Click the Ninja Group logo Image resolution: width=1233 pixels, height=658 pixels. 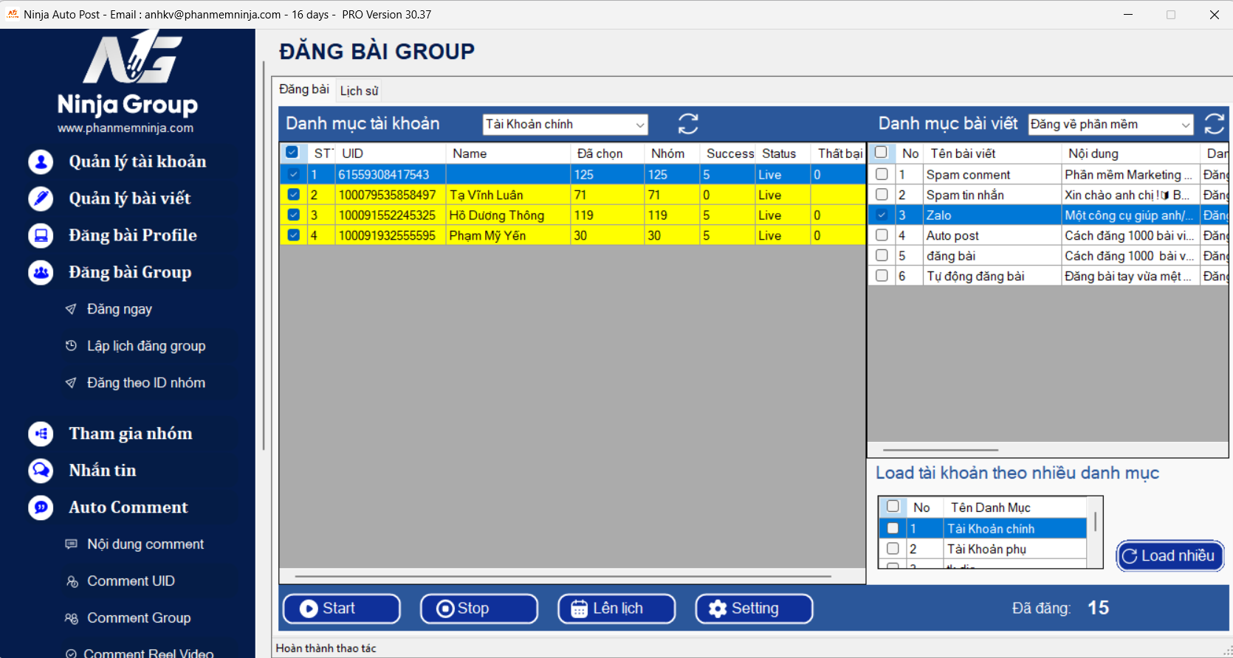(127, 74)
